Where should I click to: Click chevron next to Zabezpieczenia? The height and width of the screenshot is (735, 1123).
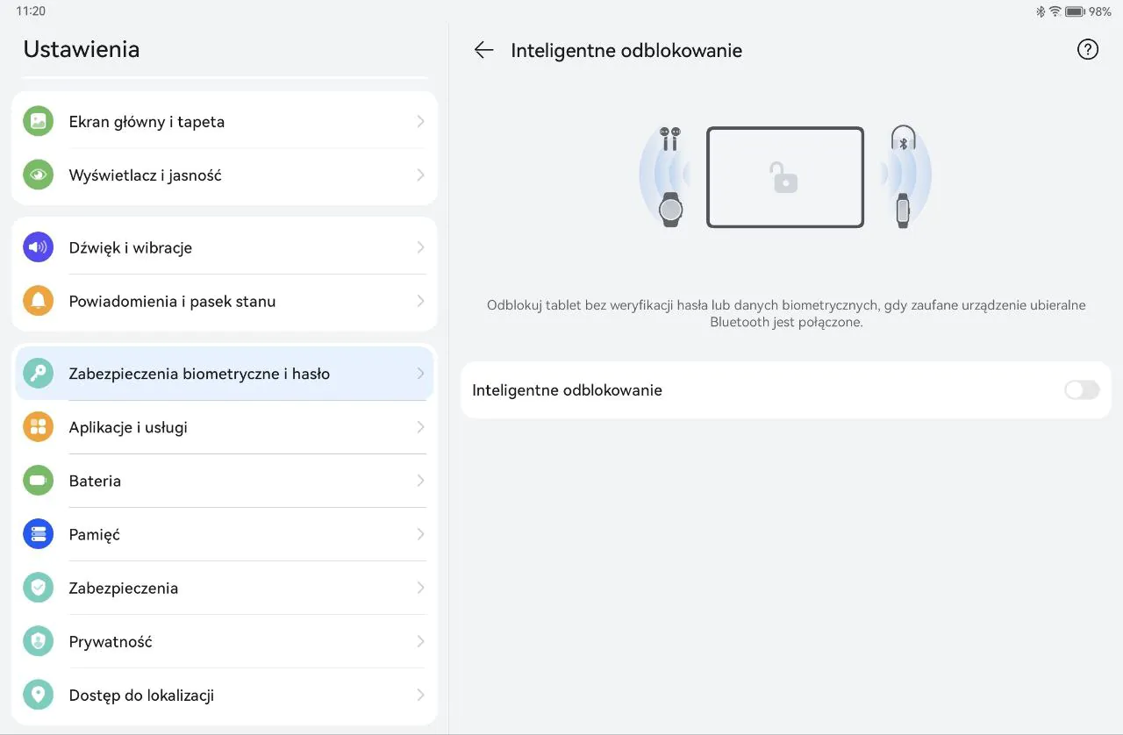point(420,588)
